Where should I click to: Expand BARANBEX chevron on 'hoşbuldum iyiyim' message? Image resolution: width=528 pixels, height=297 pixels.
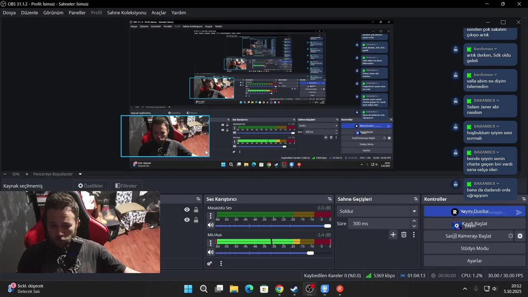(x=498, y=126)
